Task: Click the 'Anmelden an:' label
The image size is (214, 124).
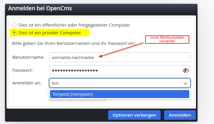Action: (27, 83)
